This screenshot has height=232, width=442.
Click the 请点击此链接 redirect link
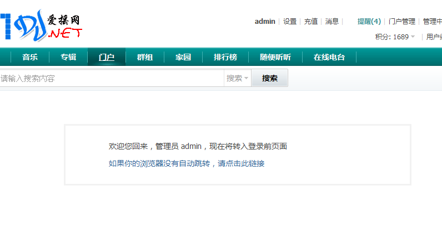coord(241,163)
